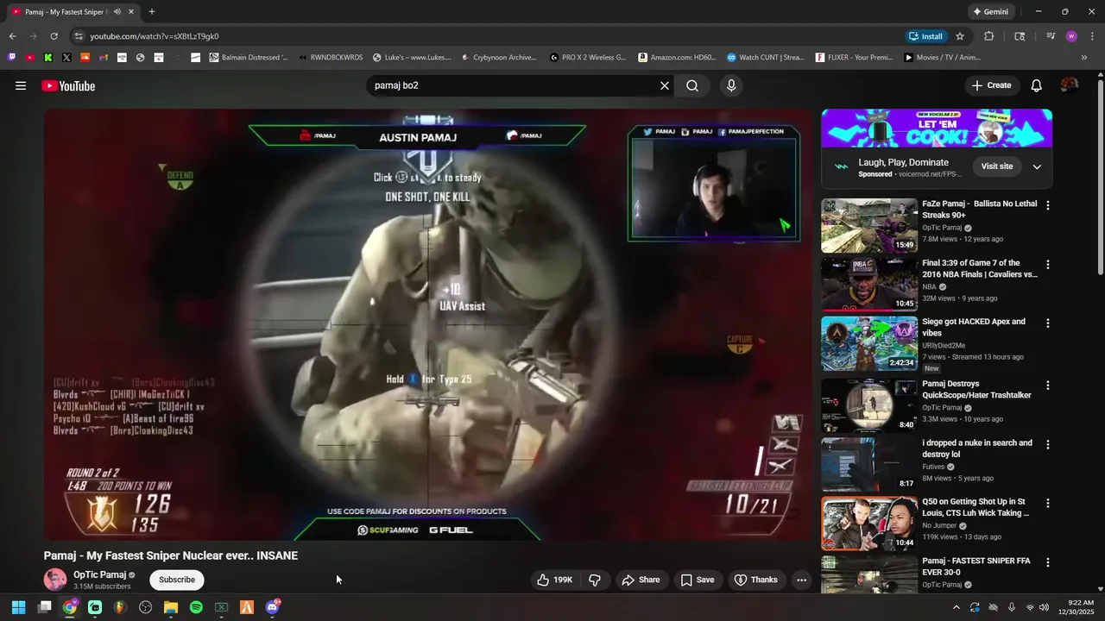Open 'Movies / TV / Anim...' bookmark
This screenshot has width=1105, height=621.
(x=943, y=58)
